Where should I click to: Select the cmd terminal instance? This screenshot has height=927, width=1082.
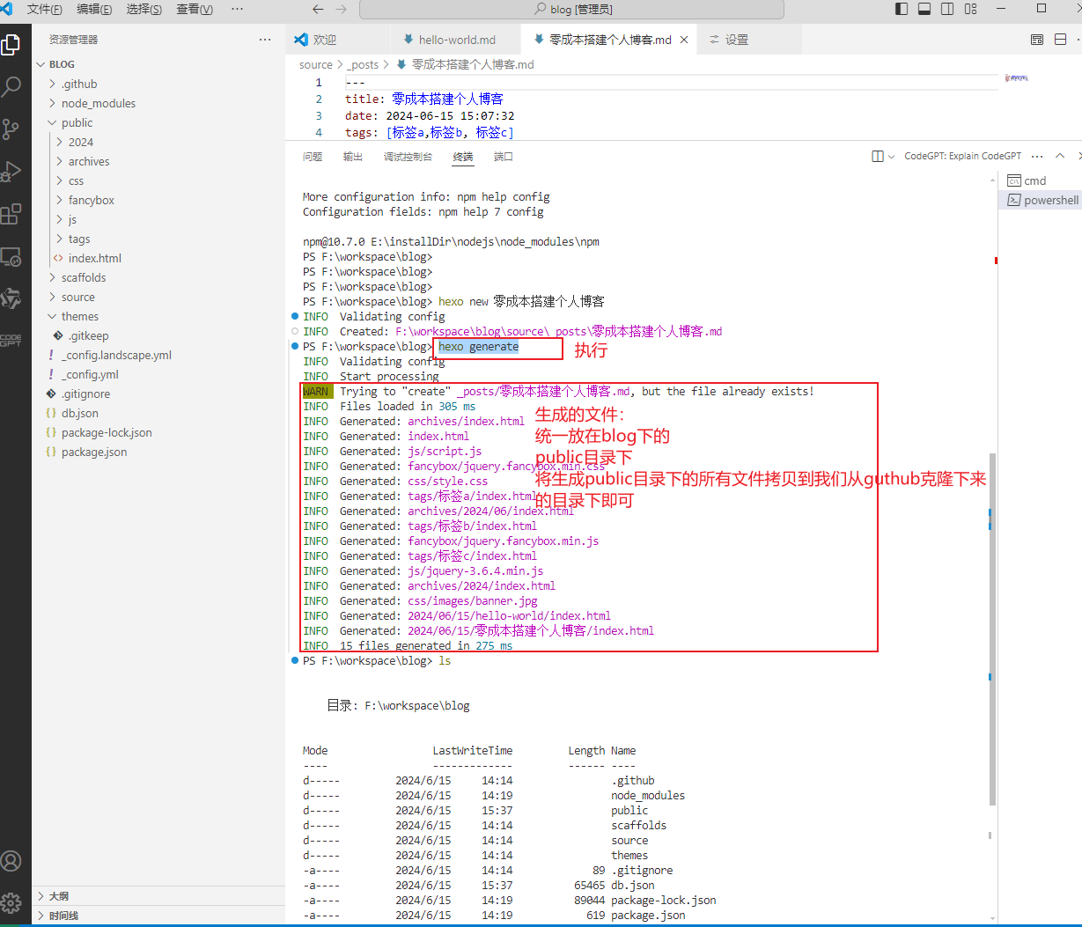pyautogui.click(x=1034, y=180)
